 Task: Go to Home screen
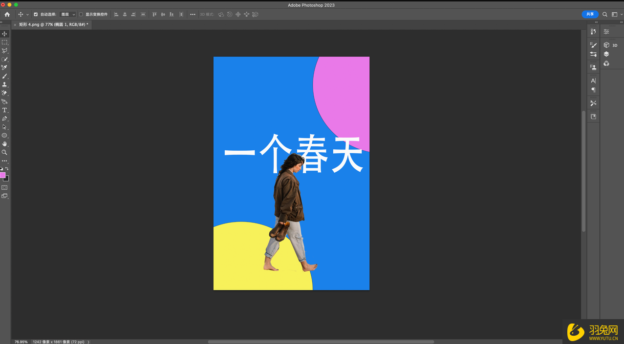point(7,15)
